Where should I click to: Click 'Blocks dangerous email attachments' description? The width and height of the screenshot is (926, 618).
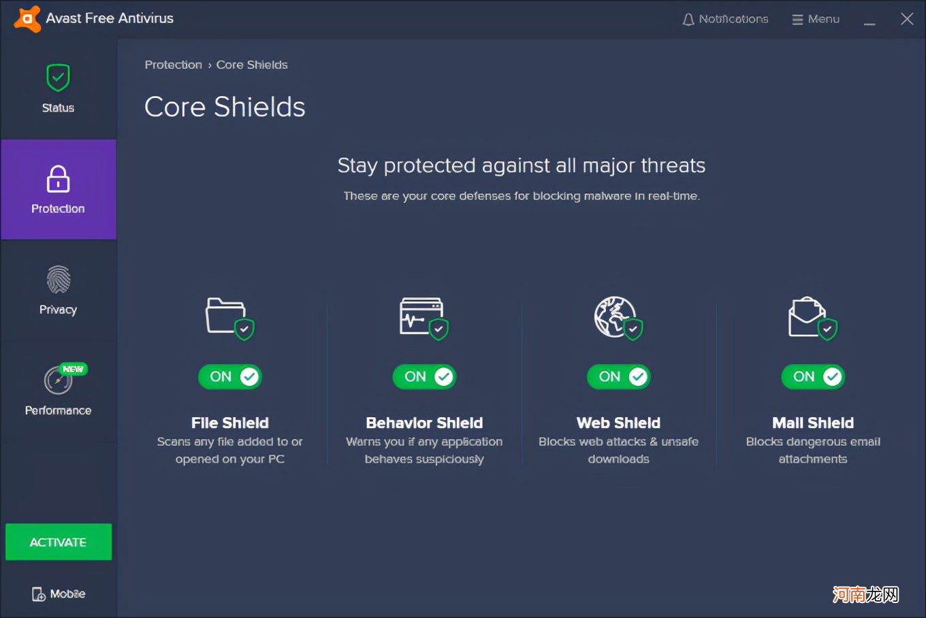click(x=813, y=450)
